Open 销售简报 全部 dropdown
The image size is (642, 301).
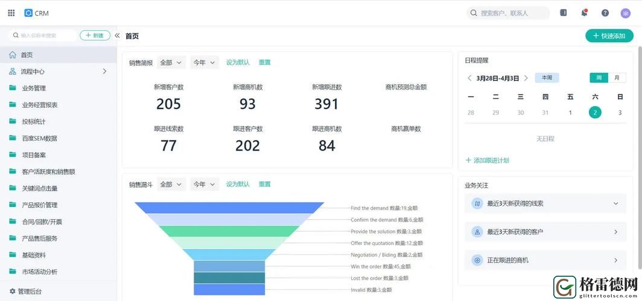(x=171, y=63)
